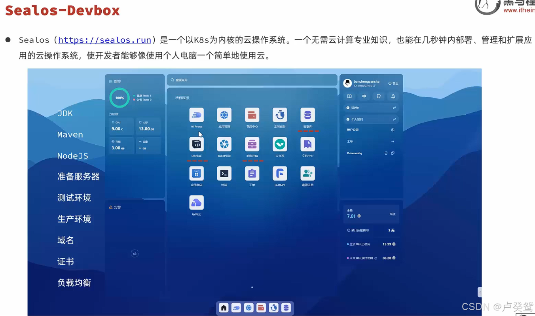Open the 私有云 app icon
The height and width of the screenshot is (316, 535).
point(197,202)
